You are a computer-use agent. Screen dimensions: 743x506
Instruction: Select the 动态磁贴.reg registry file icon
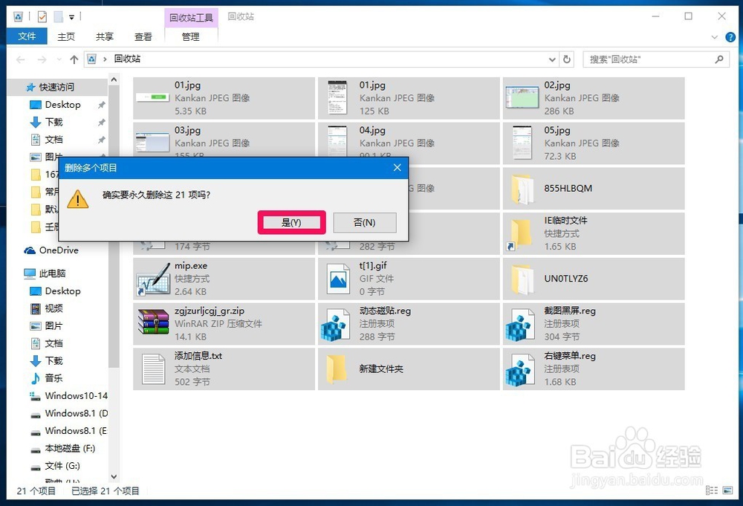point(336,324)
